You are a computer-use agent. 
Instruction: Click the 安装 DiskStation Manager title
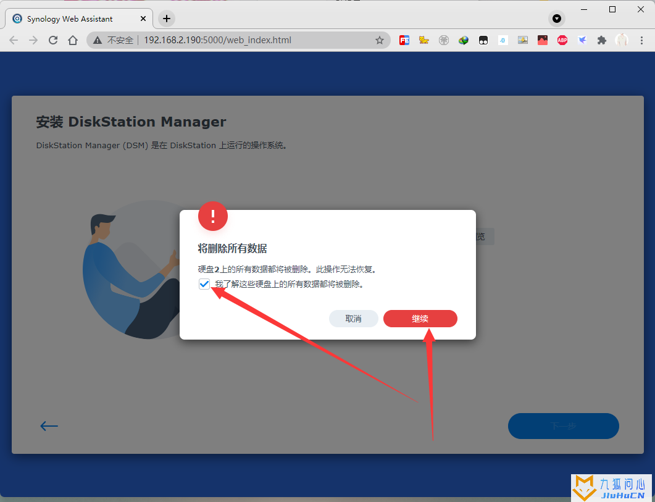[131, 122]
